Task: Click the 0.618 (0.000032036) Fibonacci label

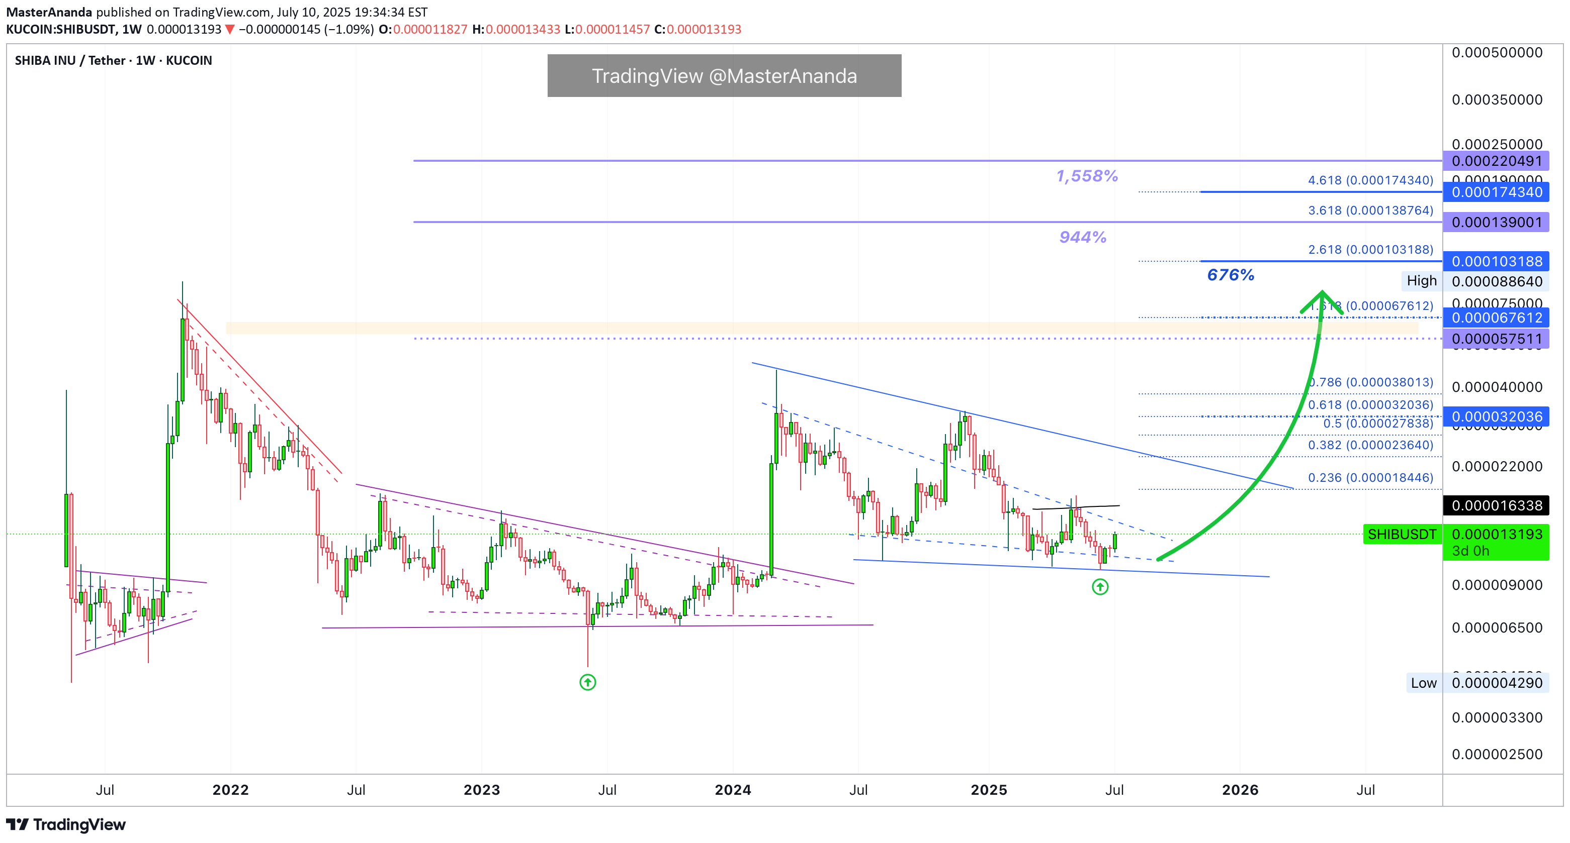Action: [x=1371, y=405]
